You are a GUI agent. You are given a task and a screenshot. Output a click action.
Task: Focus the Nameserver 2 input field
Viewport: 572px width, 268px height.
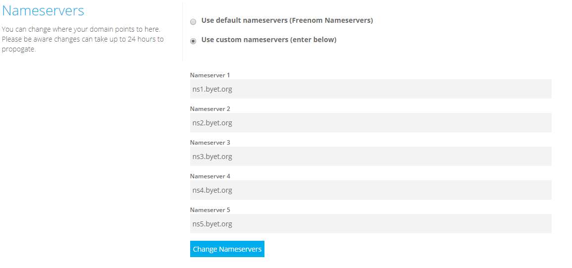[x=370, y=123]
